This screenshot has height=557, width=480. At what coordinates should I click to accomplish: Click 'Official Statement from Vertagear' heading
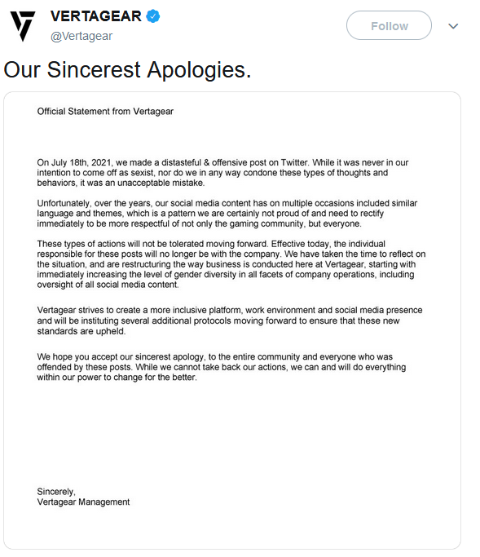tap(105, 112)
